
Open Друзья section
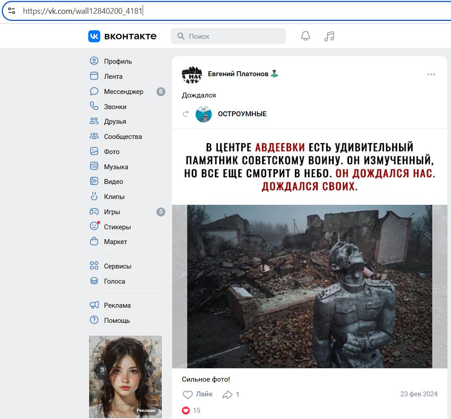coord(115,122)
